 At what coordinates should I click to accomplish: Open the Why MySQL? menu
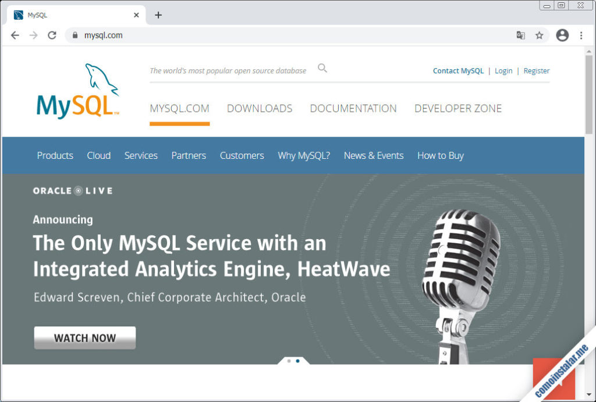pos(303,155)
